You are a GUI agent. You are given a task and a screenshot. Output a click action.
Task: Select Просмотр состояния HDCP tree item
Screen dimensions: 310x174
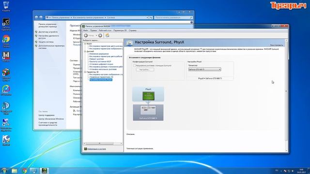pyautogui.click(x=100, y=61)
